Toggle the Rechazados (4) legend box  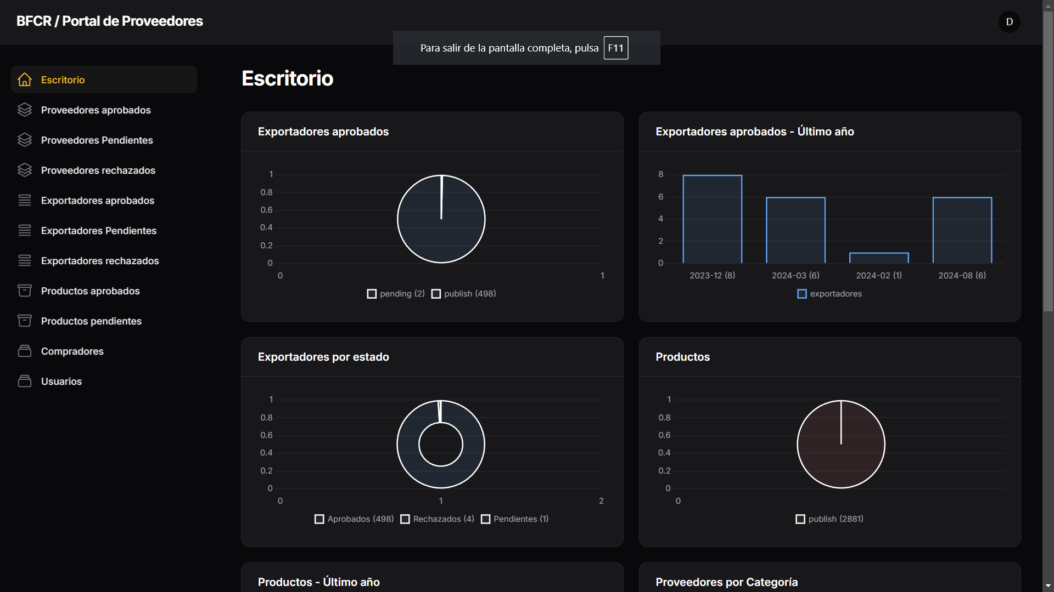405,519
